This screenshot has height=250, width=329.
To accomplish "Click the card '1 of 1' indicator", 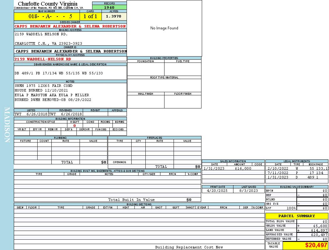I will pos(90,16).
